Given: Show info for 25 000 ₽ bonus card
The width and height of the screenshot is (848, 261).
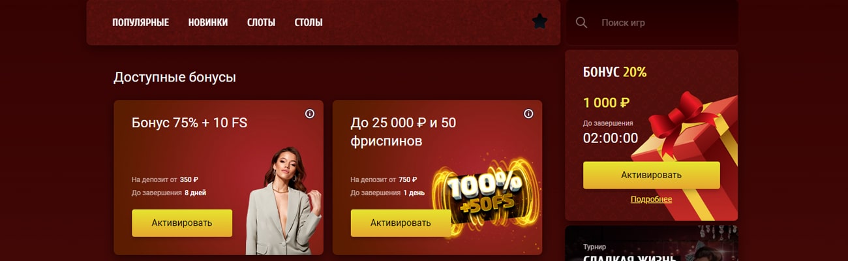Looking at the screenshot, I should [x=528, y=114].
